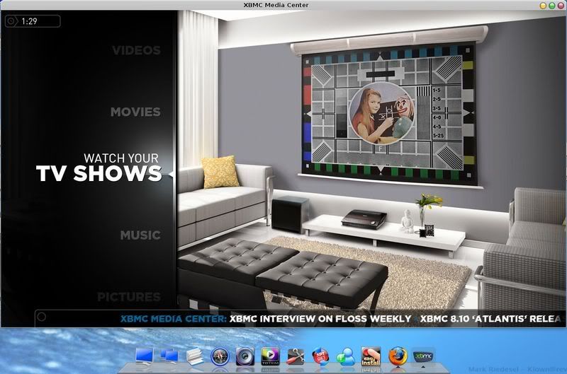Launch Totem movie player from dock

[x=270, y=357]
